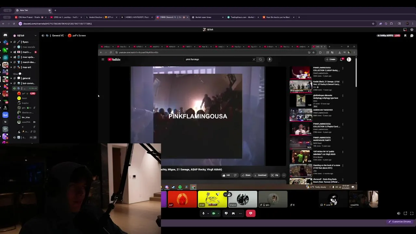Screen dimensions: 416x234
Task: Expand the max-upda... channel thread arrow
Action: coord(11,57)
